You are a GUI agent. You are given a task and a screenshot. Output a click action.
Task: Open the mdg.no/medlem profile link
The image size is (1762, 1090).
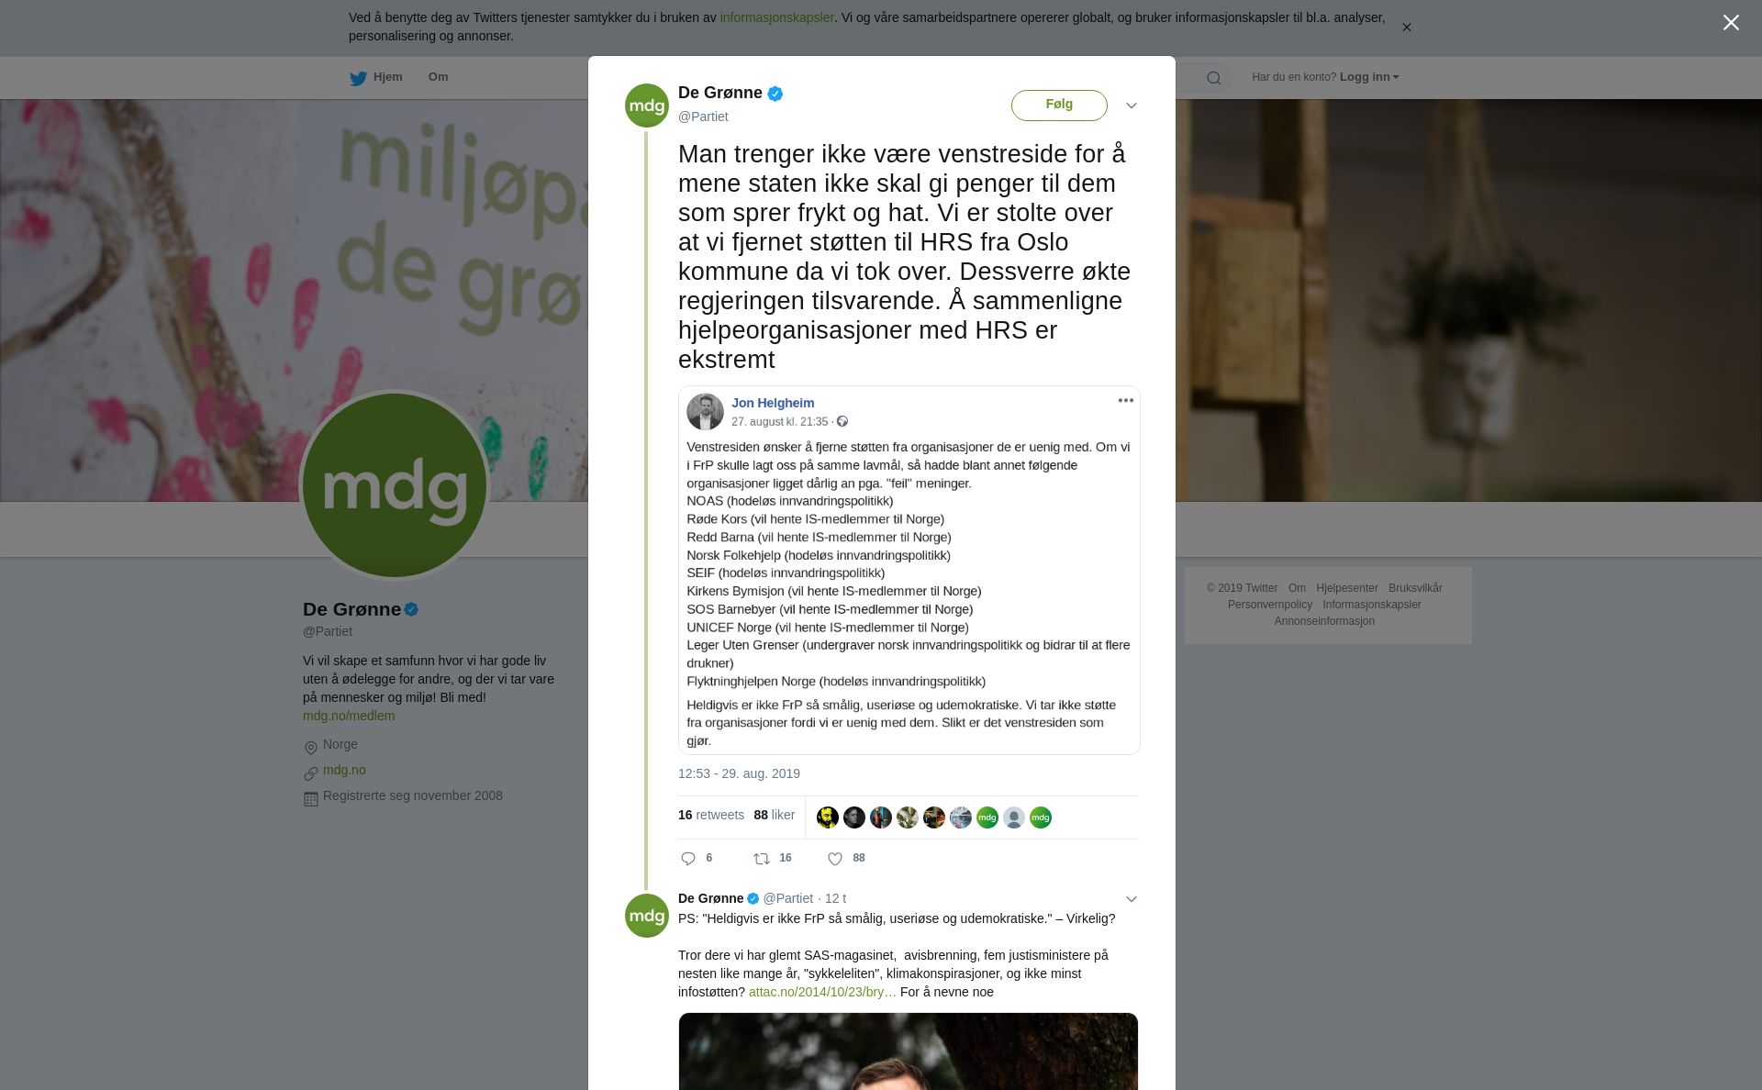coord(349,716)
